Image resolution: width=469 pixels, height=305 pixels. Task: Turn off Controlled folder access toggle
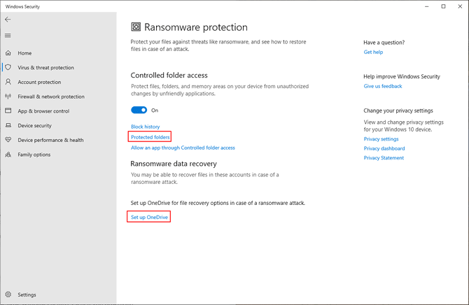[139, 110]
